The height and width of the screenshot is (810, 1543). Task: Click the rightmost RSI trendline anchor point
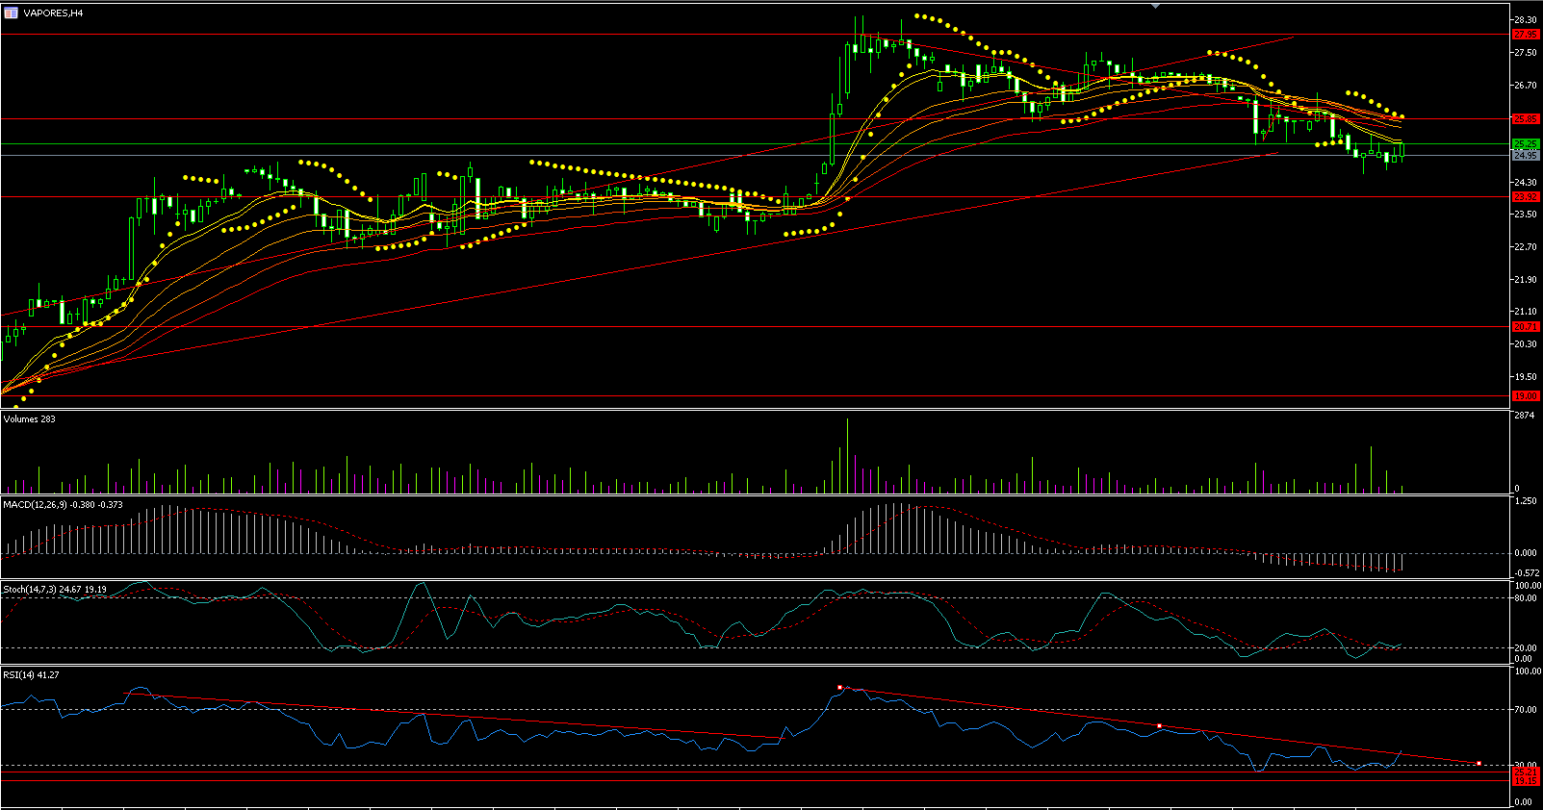(x=1479, y=764)
